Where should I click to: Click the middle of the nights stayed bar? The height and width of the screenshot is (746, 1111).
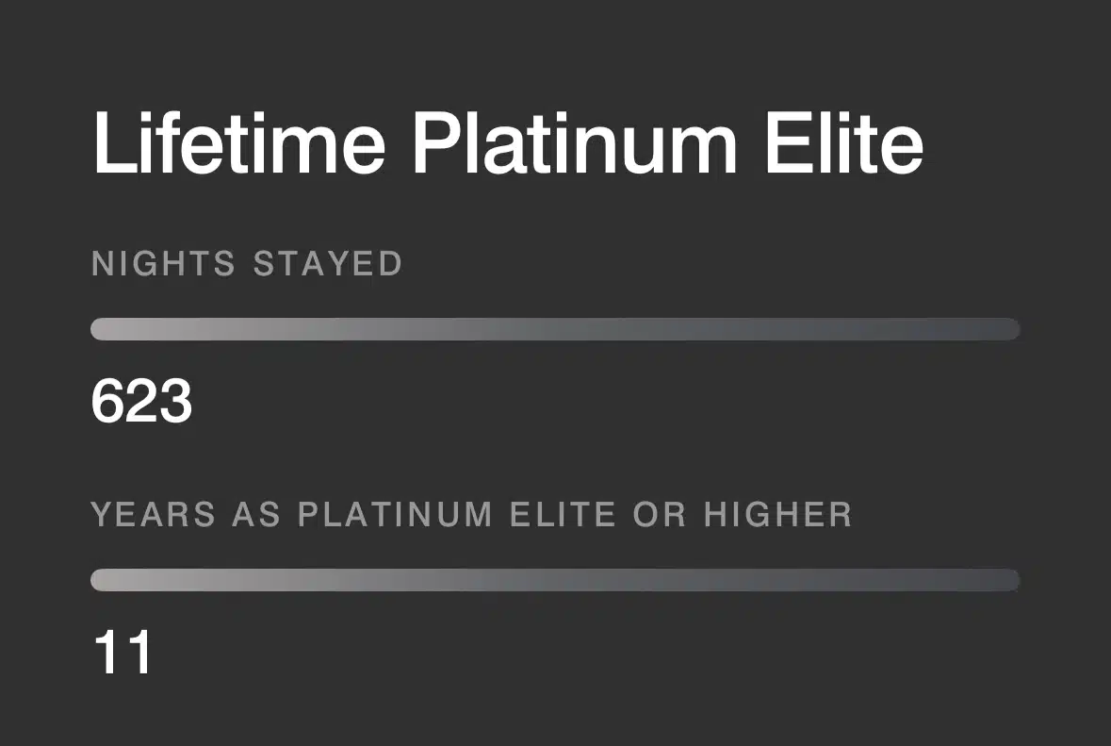coord(555,328)
